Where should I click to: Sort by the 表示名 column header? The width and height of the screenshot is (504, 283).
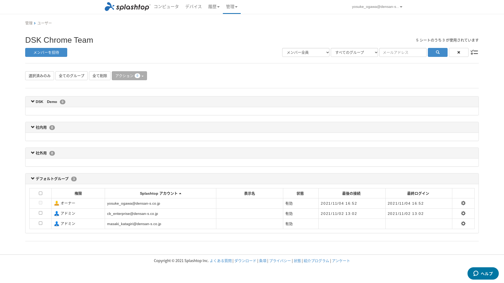tap(250, 193)
